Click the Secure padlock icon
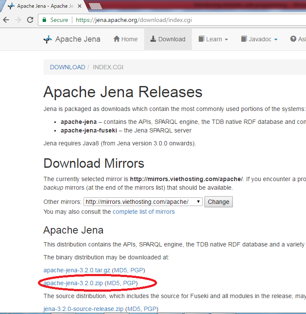306x314 pixels. (x=44, y=20)
